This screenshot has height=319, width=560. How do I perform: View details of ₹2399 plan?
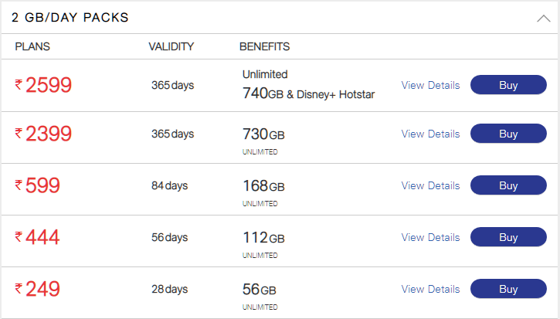(x=430, y=134)
